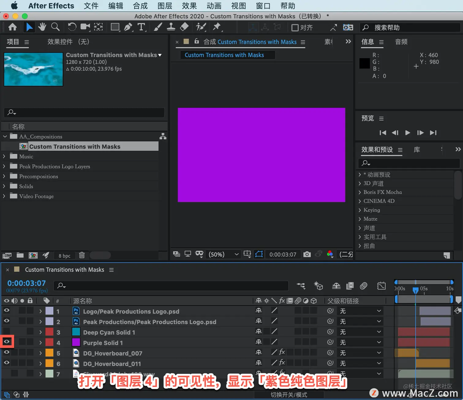This screenshot has height=400, width=463.
Task: Toggle region of interest icon in viewer
Action: click(247, 254)
